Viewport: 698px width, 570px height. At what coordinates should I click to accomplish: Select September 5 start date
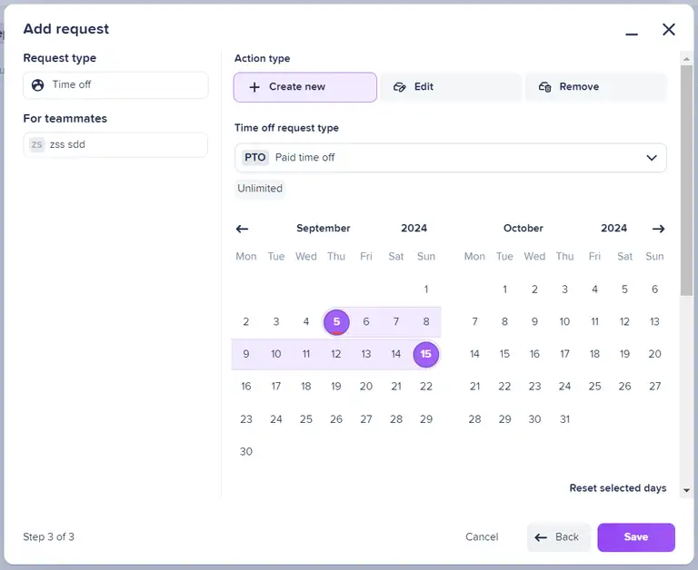(x=336, y=321)
